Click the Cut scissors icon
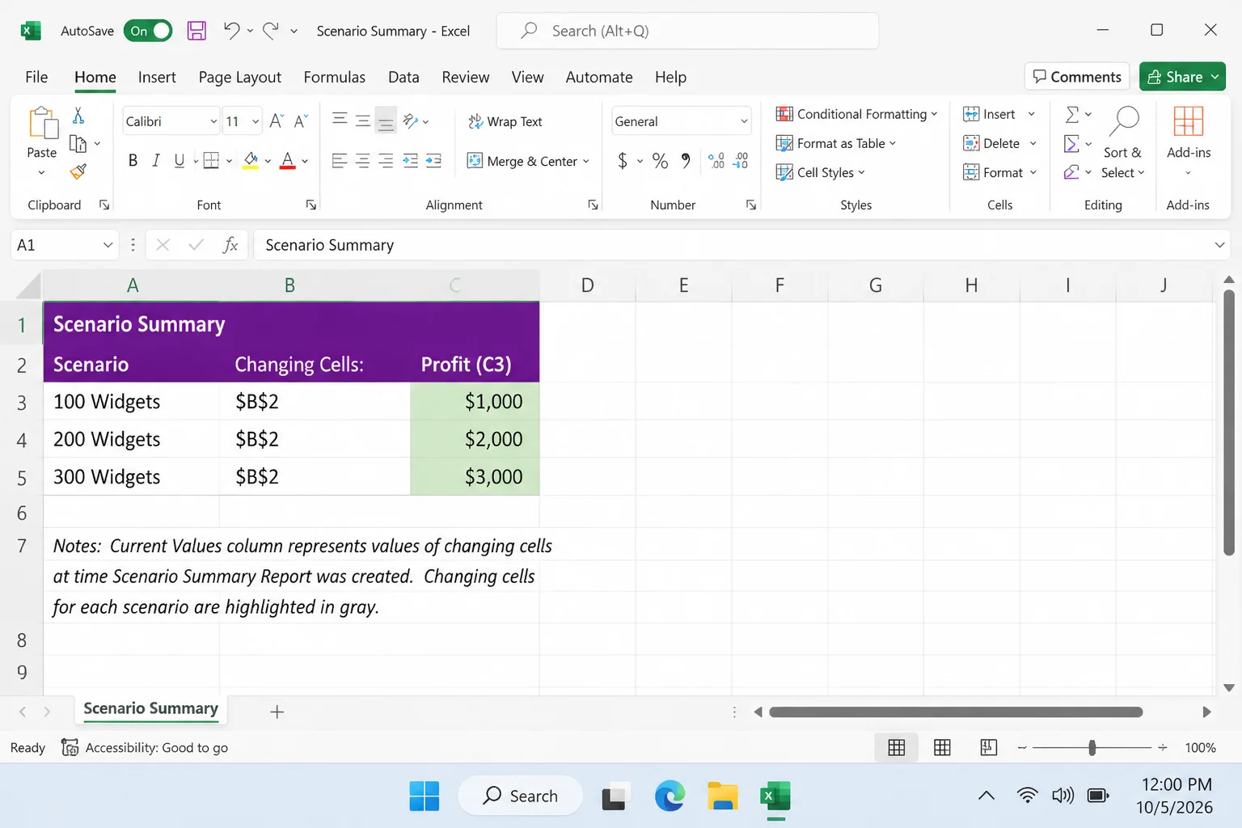1242x828 pixels. tap(78, 116)
